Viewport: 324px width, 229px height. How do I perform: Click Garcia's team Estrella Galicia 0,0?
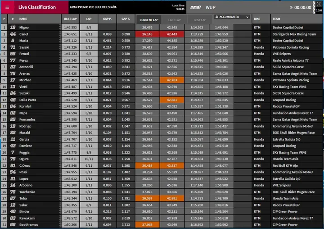click(286, 139)
